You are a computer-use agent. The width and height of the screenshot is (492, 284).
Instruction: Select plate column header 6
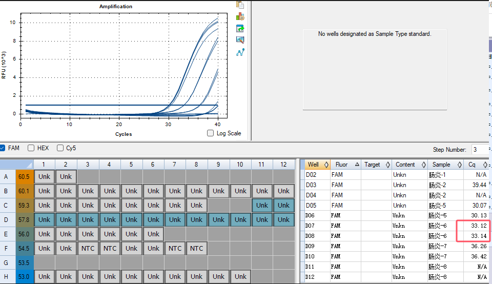coord(153,165)
